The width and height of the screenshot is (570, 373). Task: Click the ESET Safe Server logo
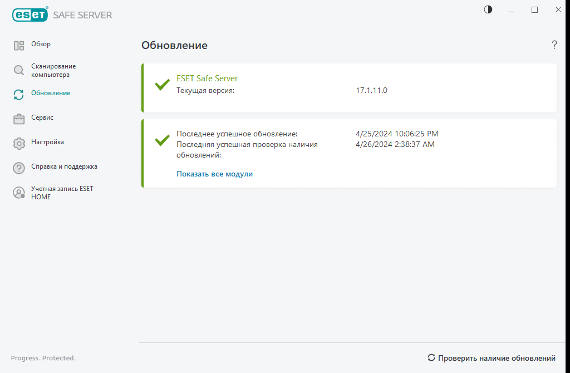tap(62, 15)
